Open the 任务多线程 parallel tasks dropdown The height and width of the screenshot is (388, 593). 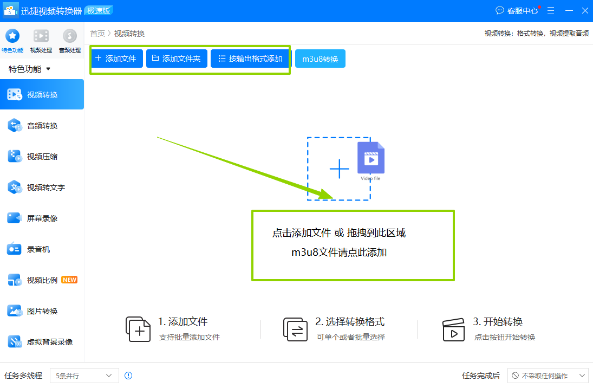coord(84,376)
